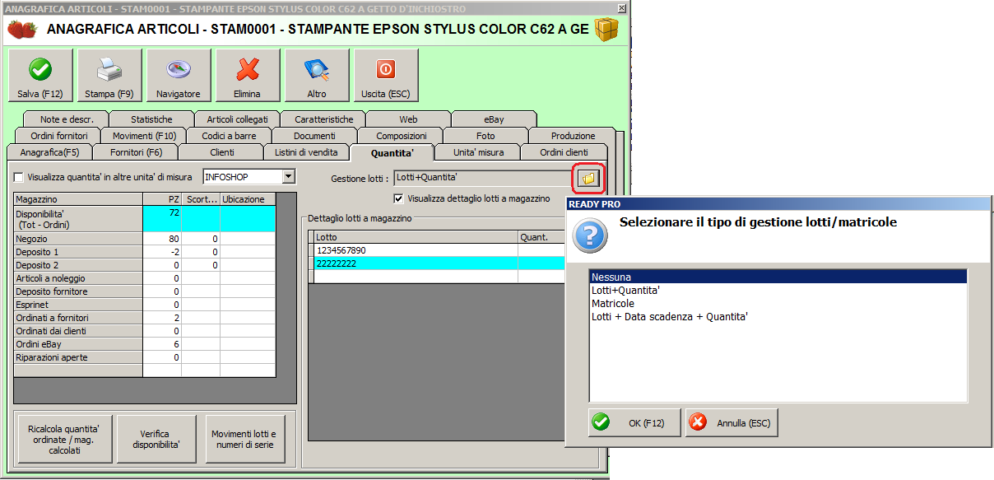Select Lotti+Quantita' in dialog list
The width and height of the screenshot is (994, 480).
[x=778, y=291]
